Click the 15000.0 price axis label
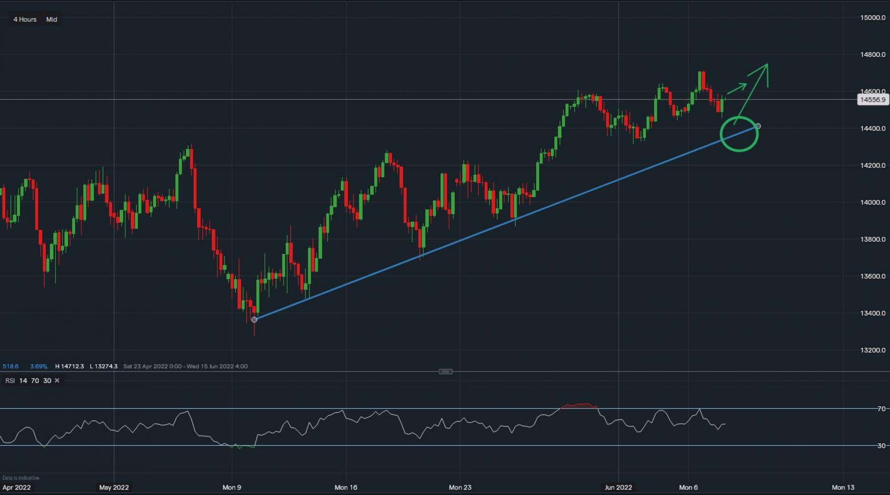890x495 pixels. coord(872,18)
